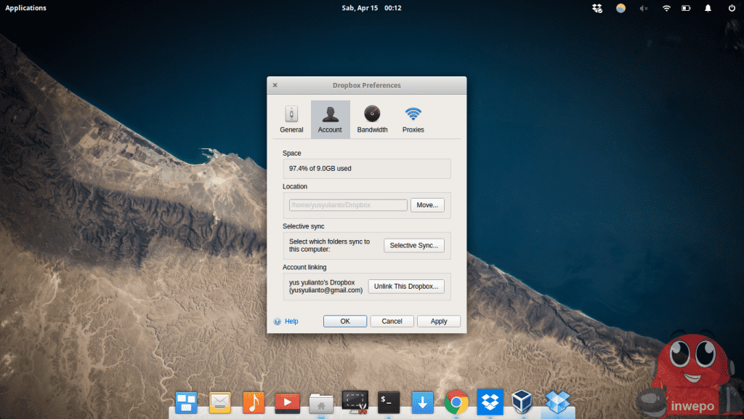Open the muted sound indicator
Viewport: 744px width, 419px height.
643,8
